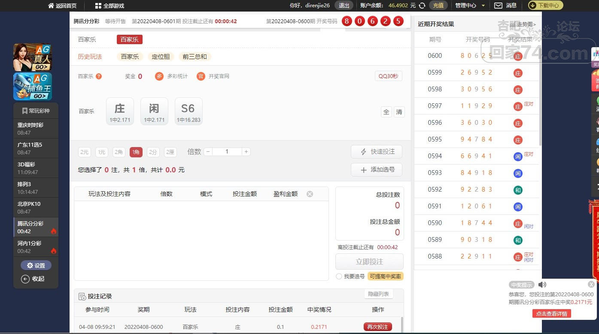Click the 投注记录 list scrollbar
Screen dimensions: 599x334
402,324
